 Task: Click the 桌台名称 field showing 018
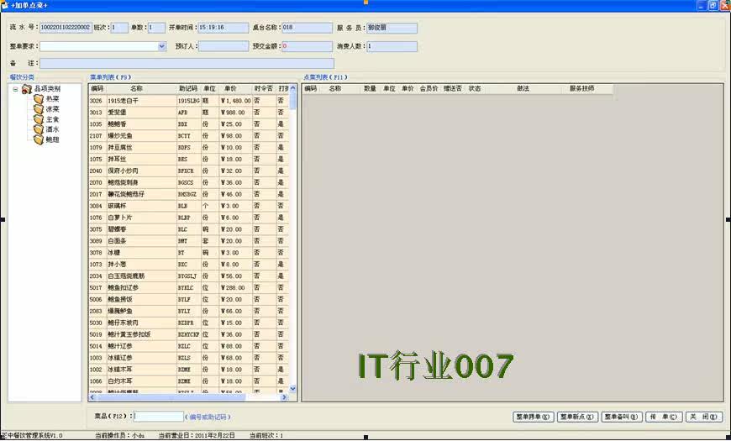[307, 28]
